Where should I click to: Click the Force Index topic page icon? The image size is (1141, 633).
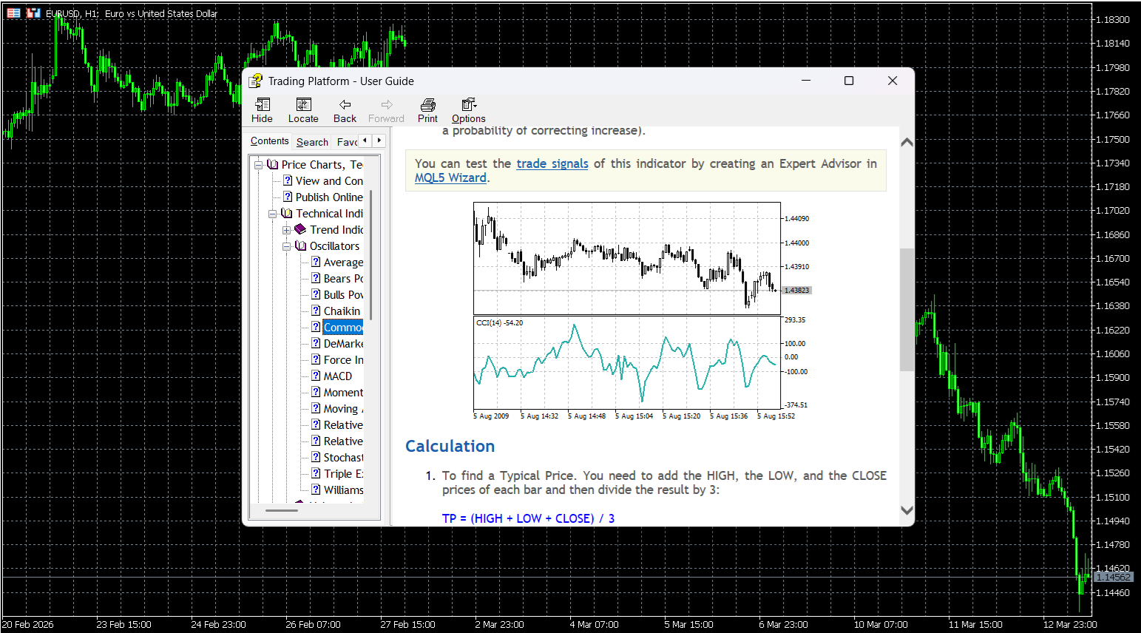pos(316,359)
